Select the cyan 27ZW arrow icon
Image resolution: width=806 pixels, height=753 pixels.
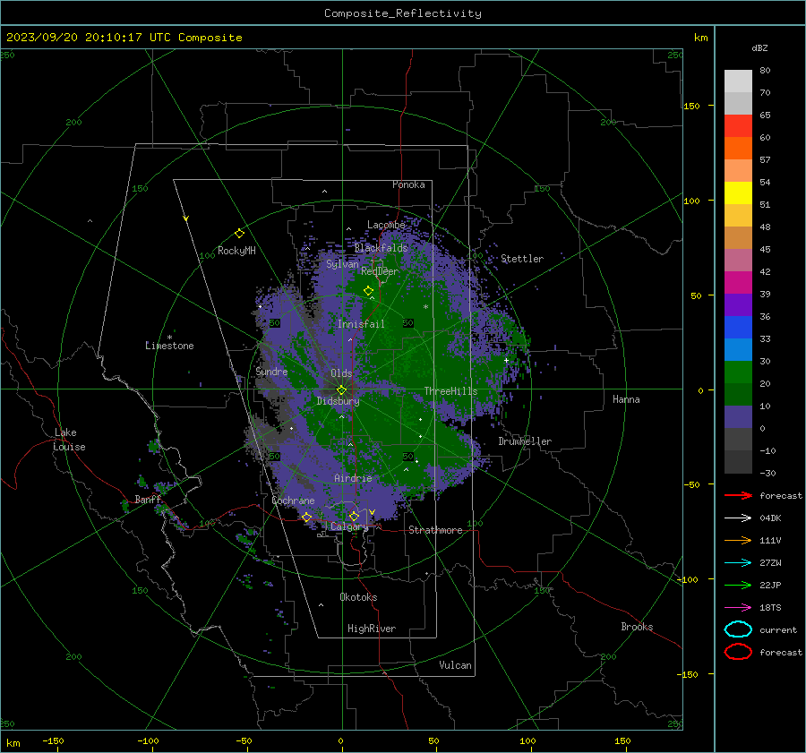[x=738, y=563]
